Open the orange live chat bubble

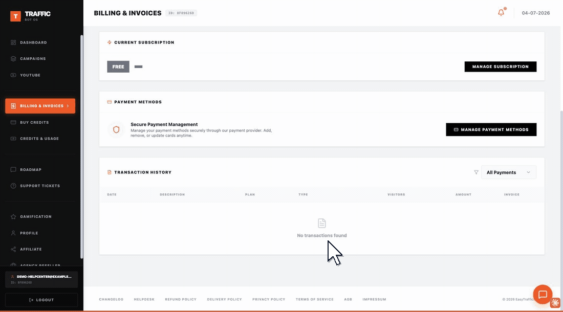coord(543,295)
